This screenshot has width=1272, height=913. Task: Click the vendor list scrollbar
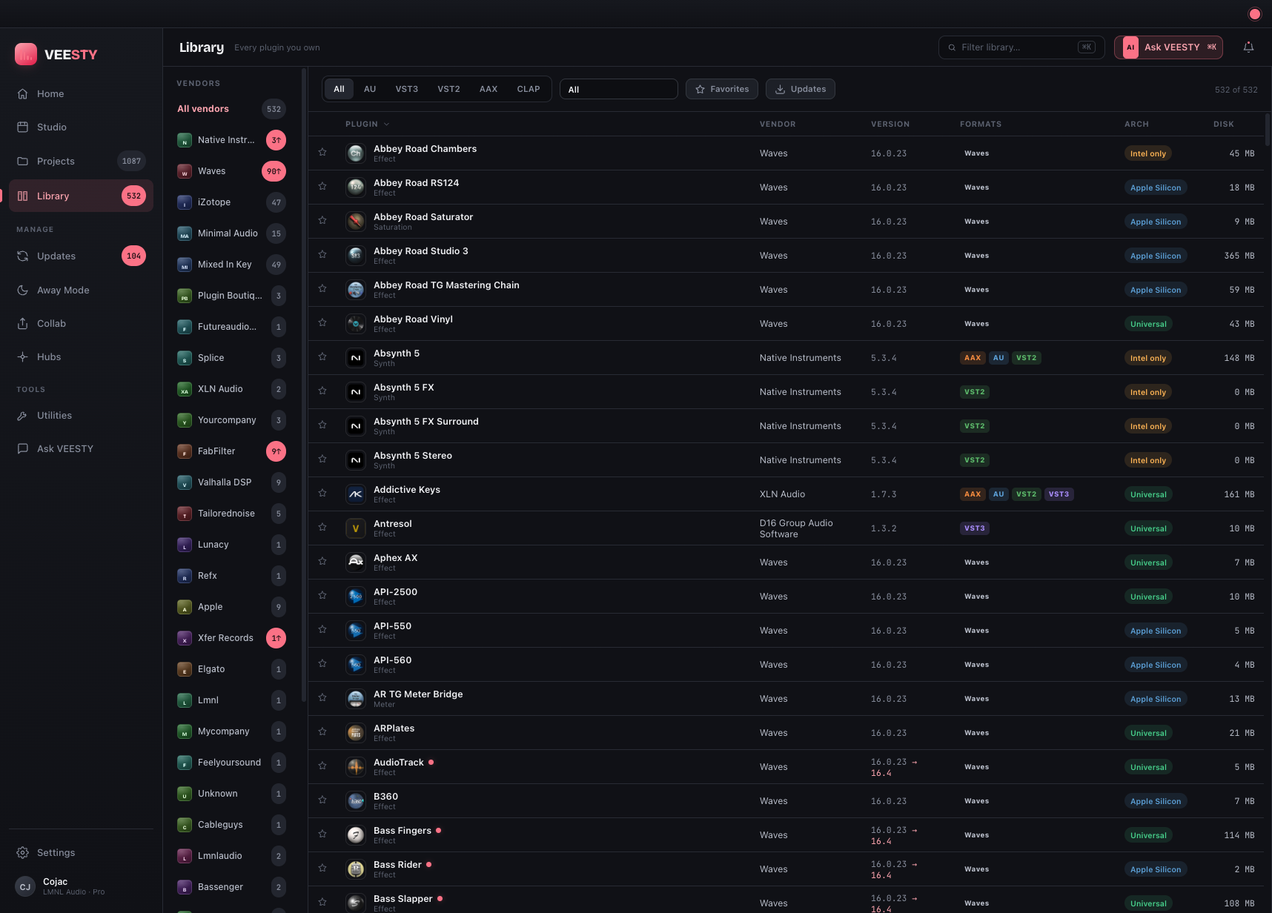303,385
